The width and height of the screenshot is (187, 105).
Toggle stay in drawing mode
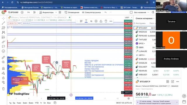3,73
